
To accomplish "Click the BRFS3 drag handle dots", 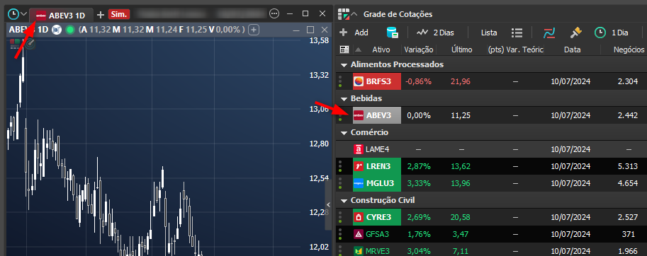I will (x=340, y=81).
